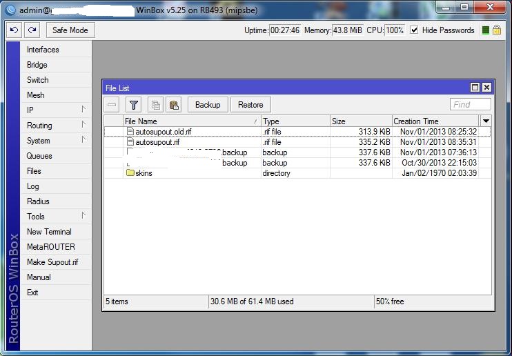Click the Restore button
Viewport: 512px width, 356px height.
(250, 105)
